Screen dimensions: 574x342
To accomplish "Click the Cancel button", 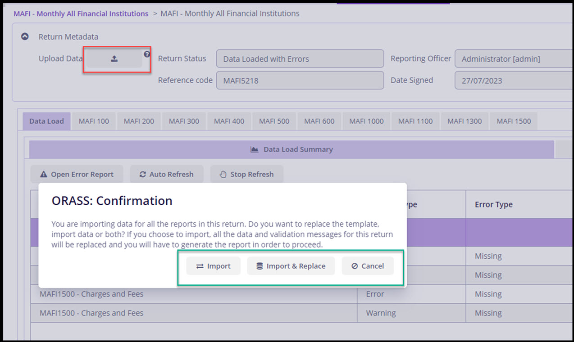I will (368, 266).
